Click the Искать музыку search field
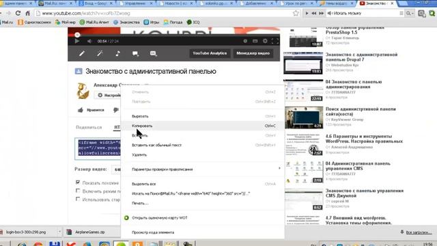 365,13
